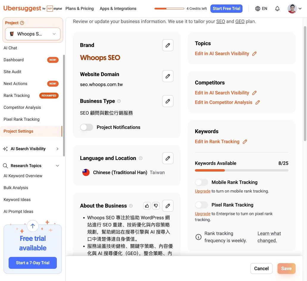Toggle Pixel Rank Tracking switch
Viewport: 307px width, 281px height.
201,205
